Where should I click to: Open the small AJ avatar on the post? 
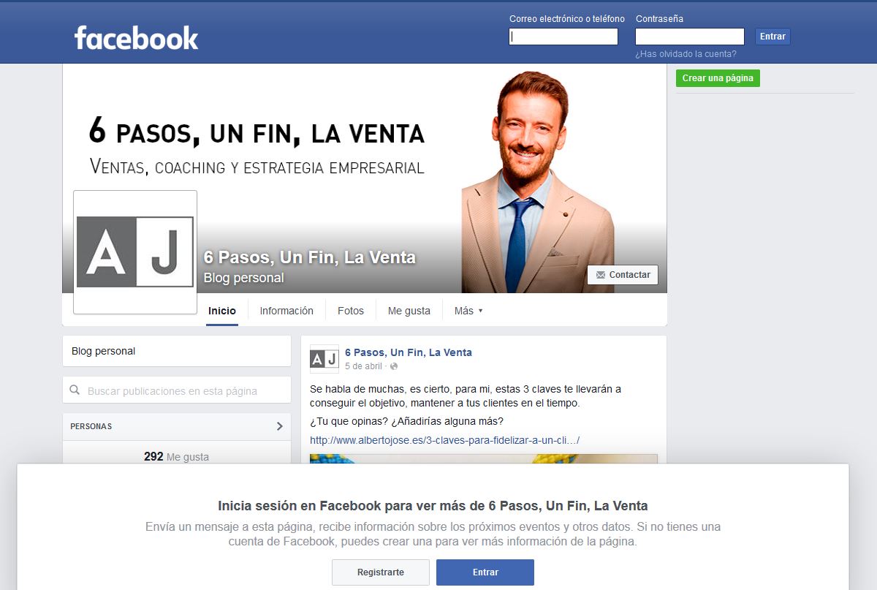324,359
